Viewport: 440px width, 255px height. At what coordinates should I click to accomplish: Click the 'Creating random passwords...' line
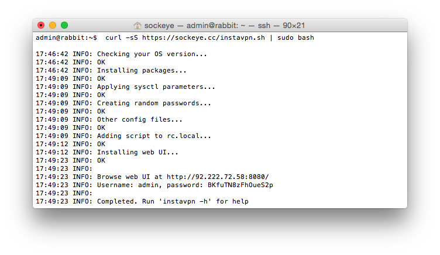(x=154, y=103)
